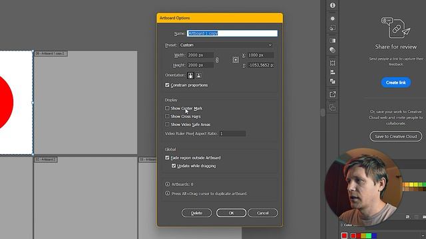Open the Pathfinder panel icon in dock

click(x=333, y=81)
